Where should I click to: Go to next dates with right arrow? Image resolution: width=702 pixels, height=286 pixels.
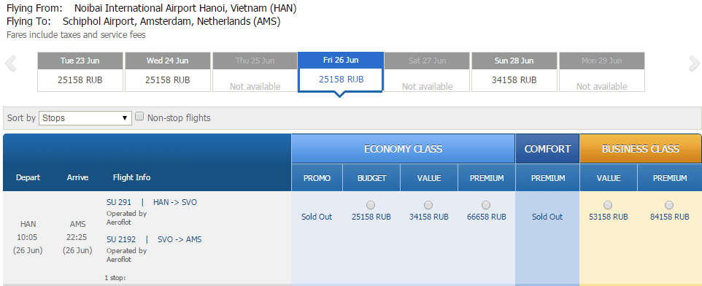coord(694,63)
